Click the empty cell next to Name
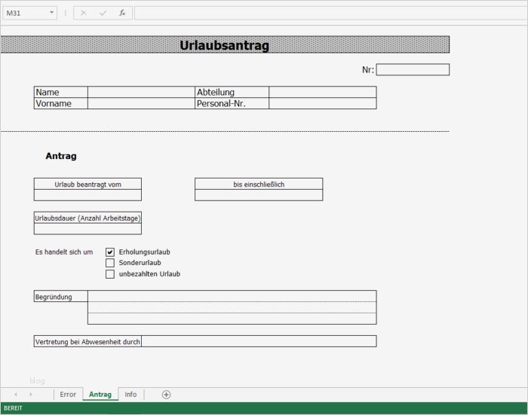Screen dimensions: 528x415 [142, 92]
